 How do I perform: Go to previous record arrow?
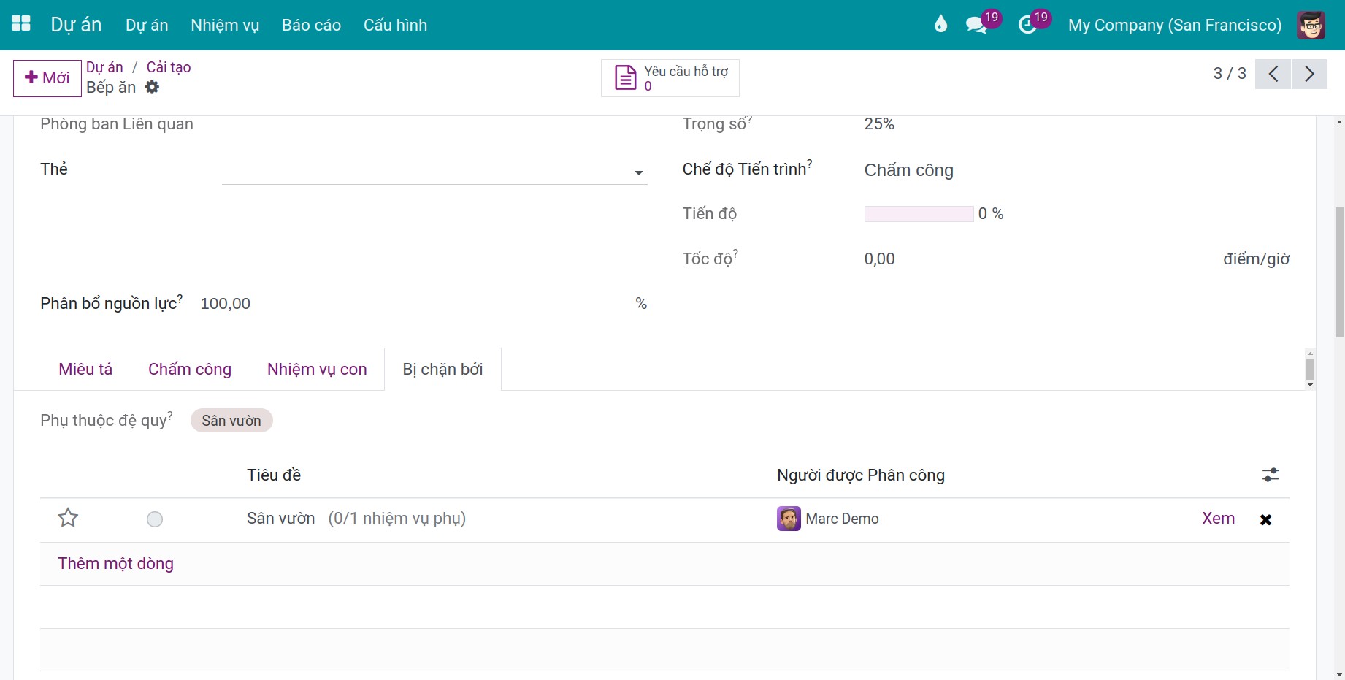pyautogui.click(x=1273, y=74)
